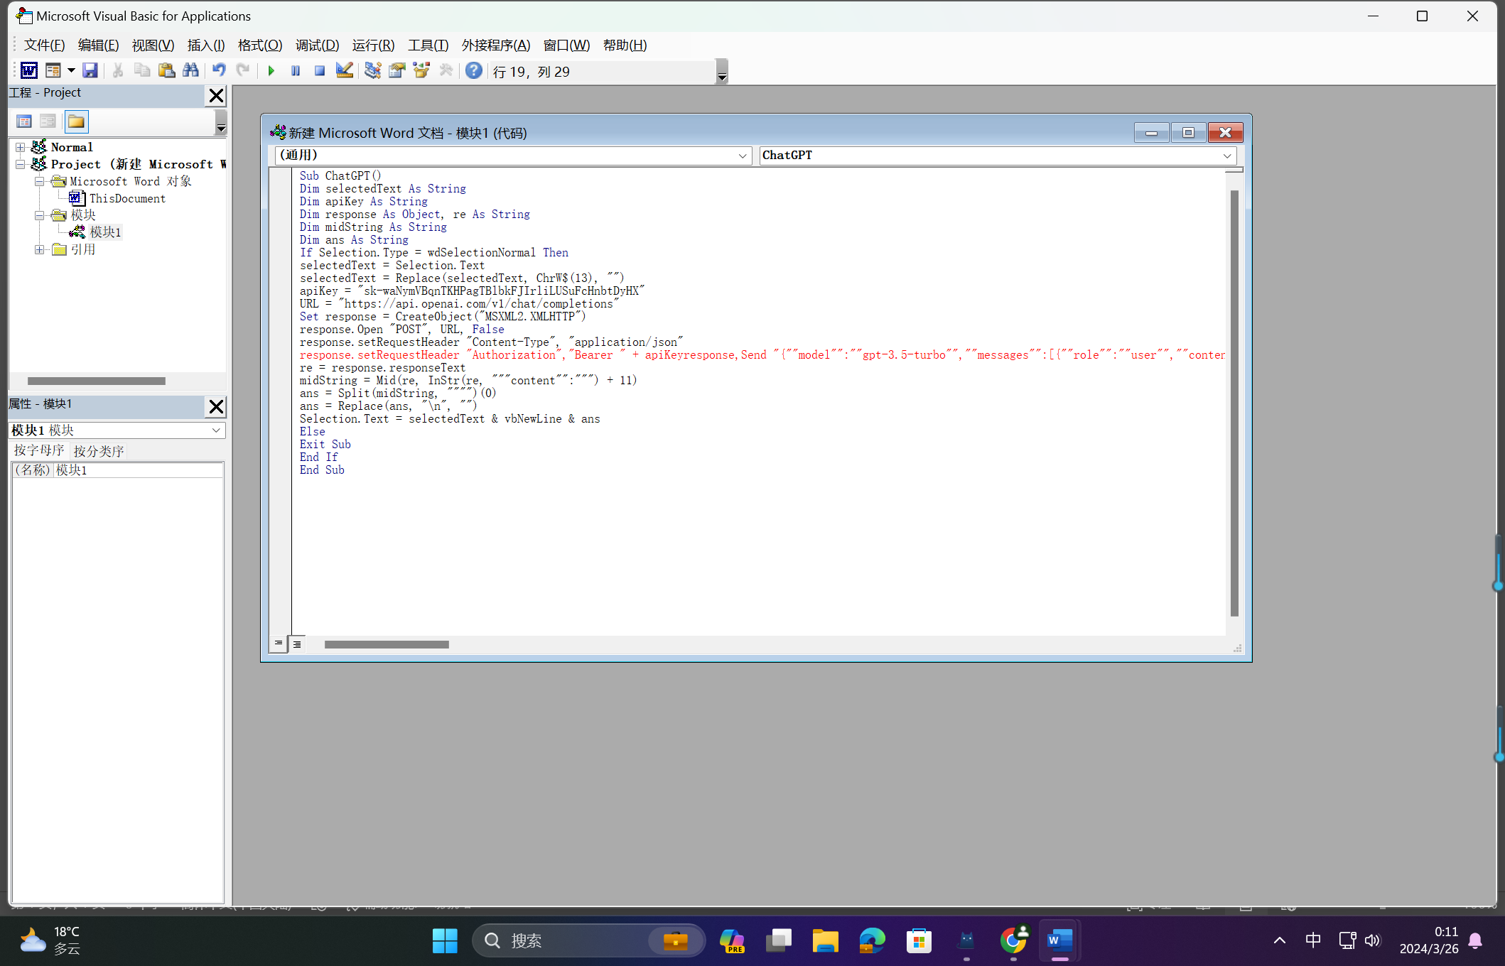Click the Undo toolbar icon
Screen dimensions: 1505x966
click(219, 70)
